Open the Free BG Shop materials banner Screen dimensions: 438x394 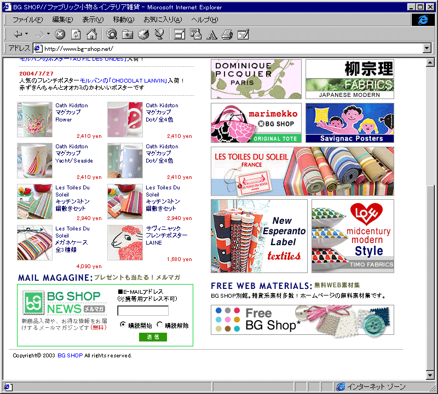[x=302, y=320]
